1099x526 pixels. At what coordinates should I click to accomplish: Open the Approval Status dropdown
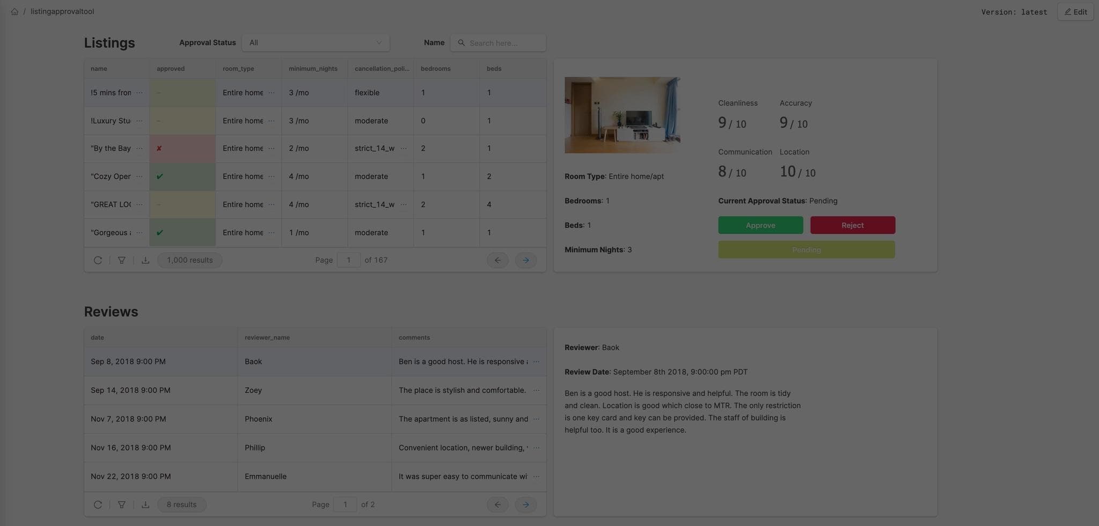[x=316, y=43]
